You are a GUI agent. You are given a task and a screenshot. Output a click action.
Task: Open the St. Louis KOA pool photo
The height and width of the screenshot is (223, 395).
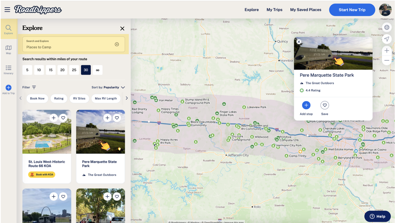coord(47,132)
